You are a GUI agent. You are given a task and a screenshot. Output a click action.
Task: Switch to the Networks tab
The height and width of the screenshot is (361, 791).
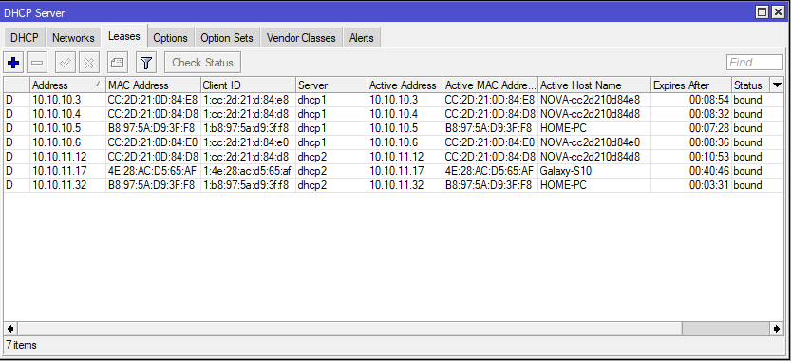[x=73, y=38]
